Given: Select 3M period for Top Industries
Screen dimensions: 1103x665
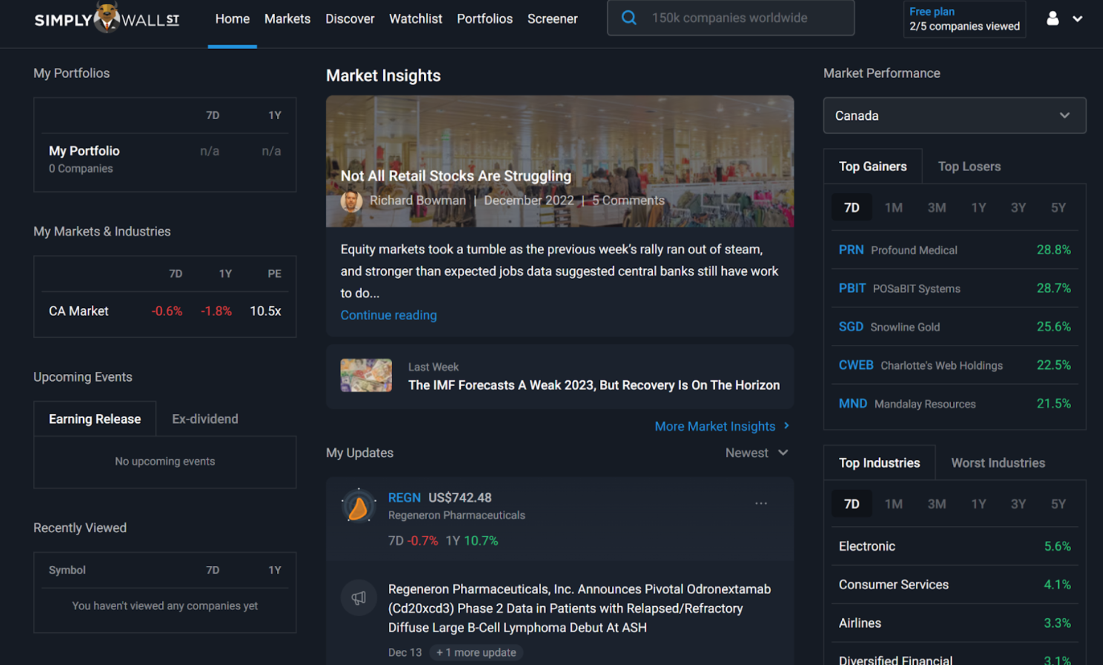Looking at the screenshot, I should [x=937, y=504].
